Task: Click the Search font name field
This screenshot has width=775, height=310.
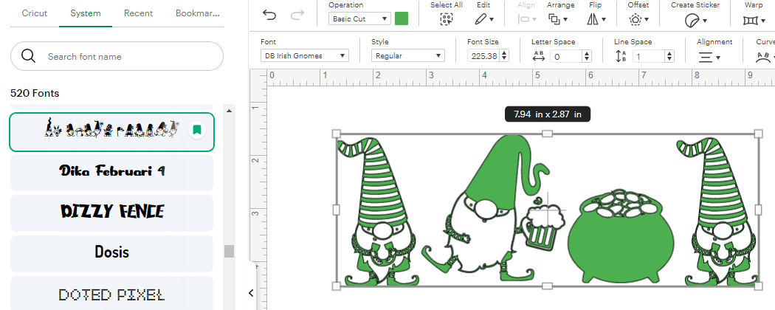Action: (117, 56)
